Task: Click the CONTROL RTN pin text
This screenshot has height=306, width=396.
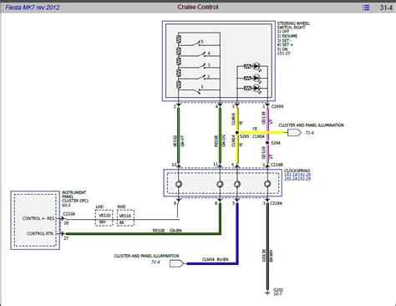Action: point(40,233)
